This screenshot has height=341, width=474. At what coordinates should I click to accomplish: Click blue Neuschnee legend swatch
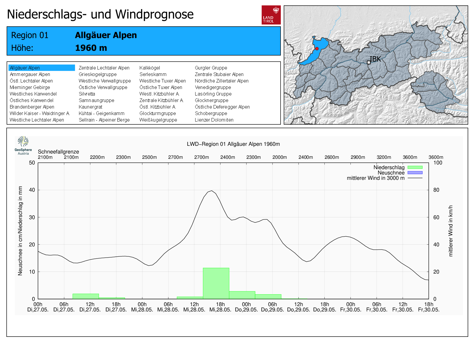[x=415, y=173]
